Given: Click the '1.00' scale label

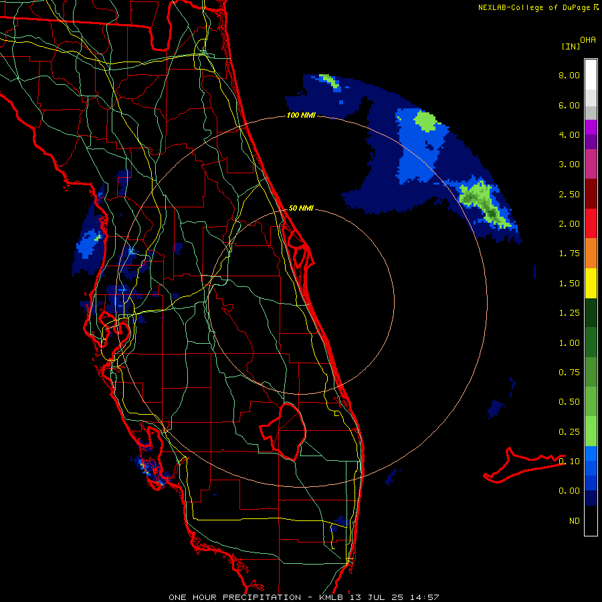Looking at the screenshot, I should tap(569, 343).
